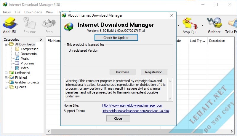Open the Downloads menu

click(x=33, y=12)
